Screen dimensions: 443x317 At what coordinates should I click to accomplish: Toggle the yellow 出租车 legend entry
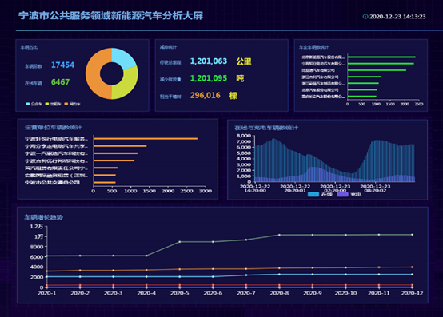point(53,104)
